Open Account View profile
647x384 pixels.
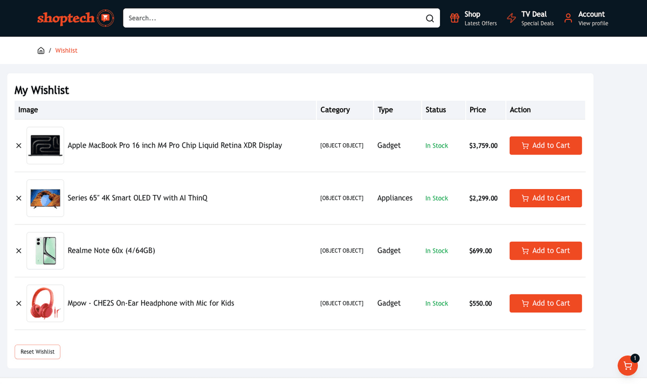586,18
